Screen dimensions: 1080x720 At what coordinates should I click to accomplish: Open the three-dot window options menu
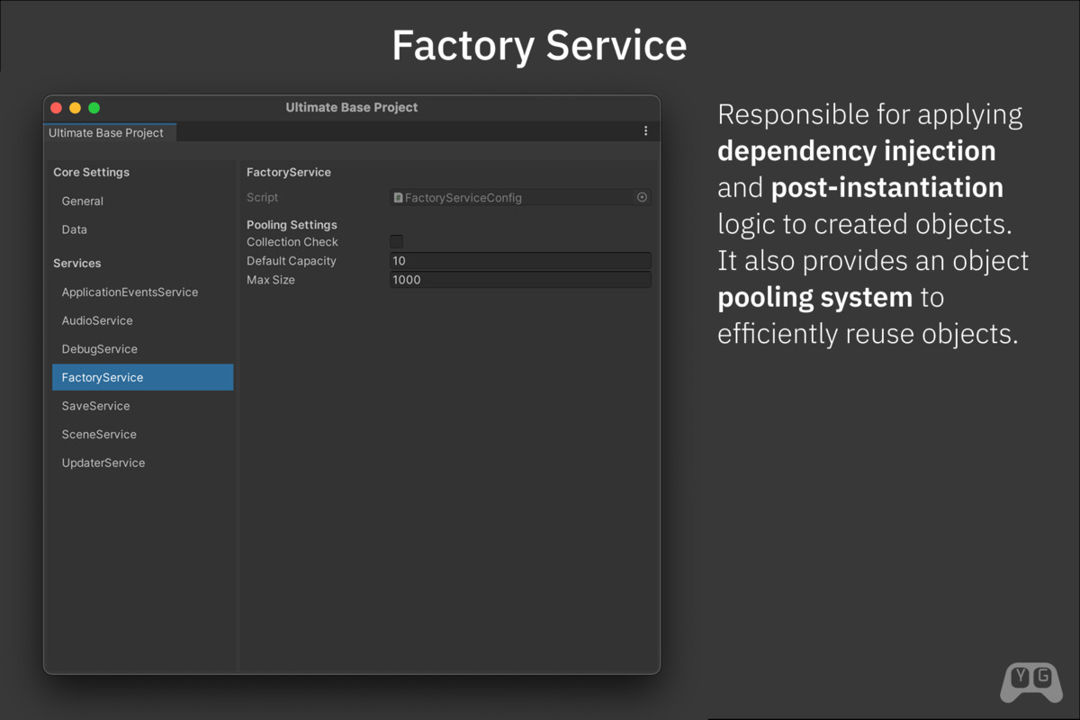tap(645, 131)
